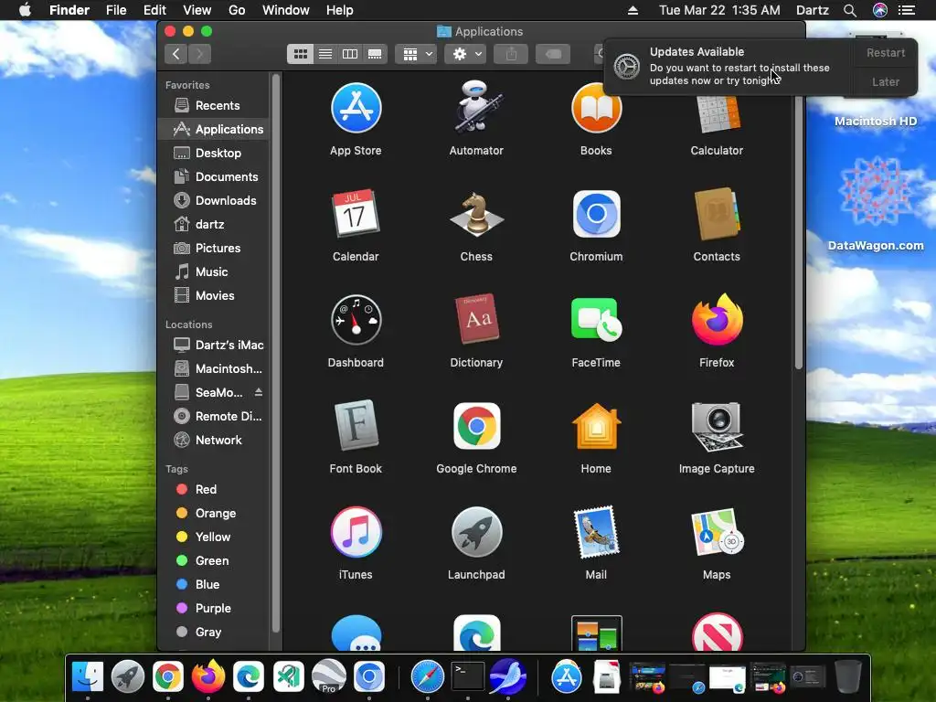Click Restart in the Updates notification

tap(885, 52)
